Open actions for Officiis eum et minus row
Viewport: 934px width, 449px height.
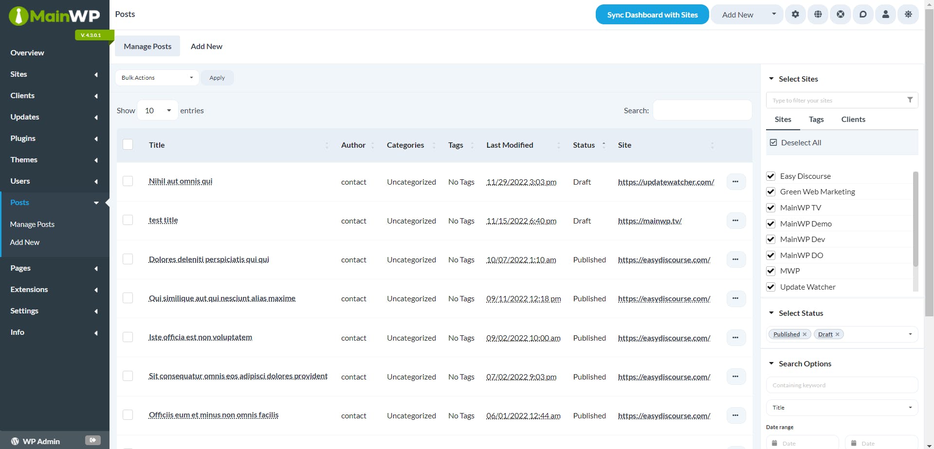click(x=736, y=415)
